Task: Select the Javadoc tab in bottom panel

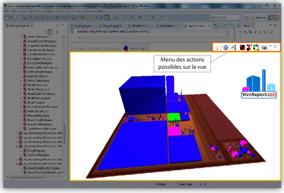Action: point(95,48)
